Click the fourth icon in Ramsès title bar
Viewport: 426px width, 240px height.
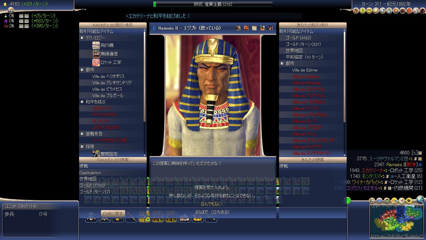coord(262,28)
